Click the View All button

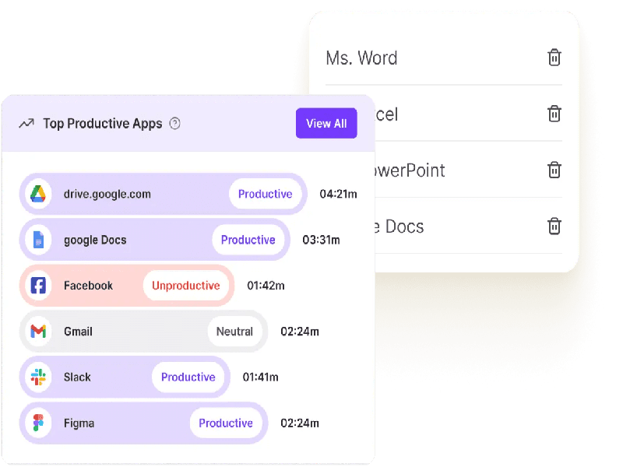click(x=326, y=123)
